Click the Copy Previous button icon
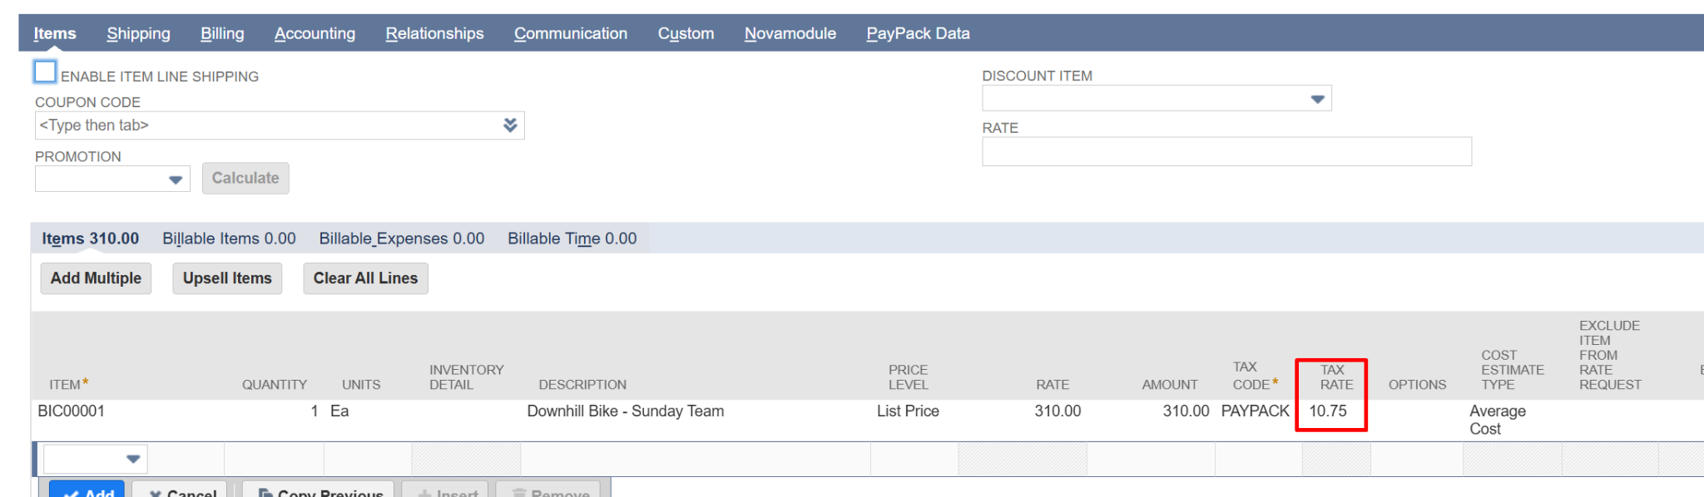The height and width of the screenshot is (497, 1704). pos(265,493)
